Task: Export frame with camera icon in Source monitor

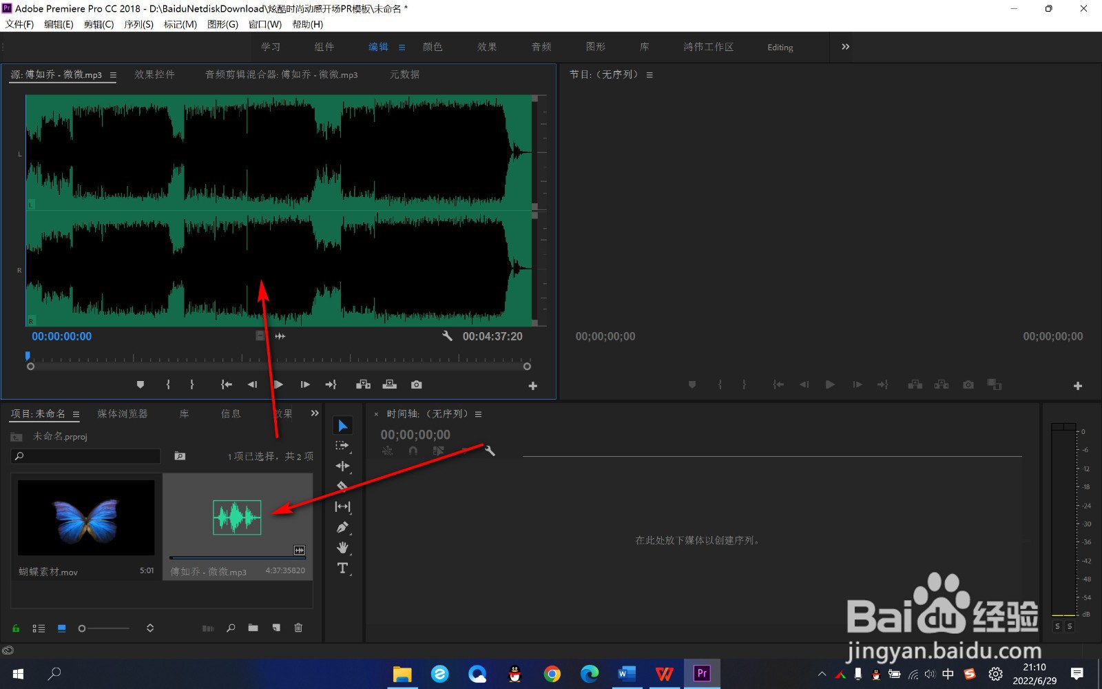Action: pyautogui.click(x=417, y=384)
